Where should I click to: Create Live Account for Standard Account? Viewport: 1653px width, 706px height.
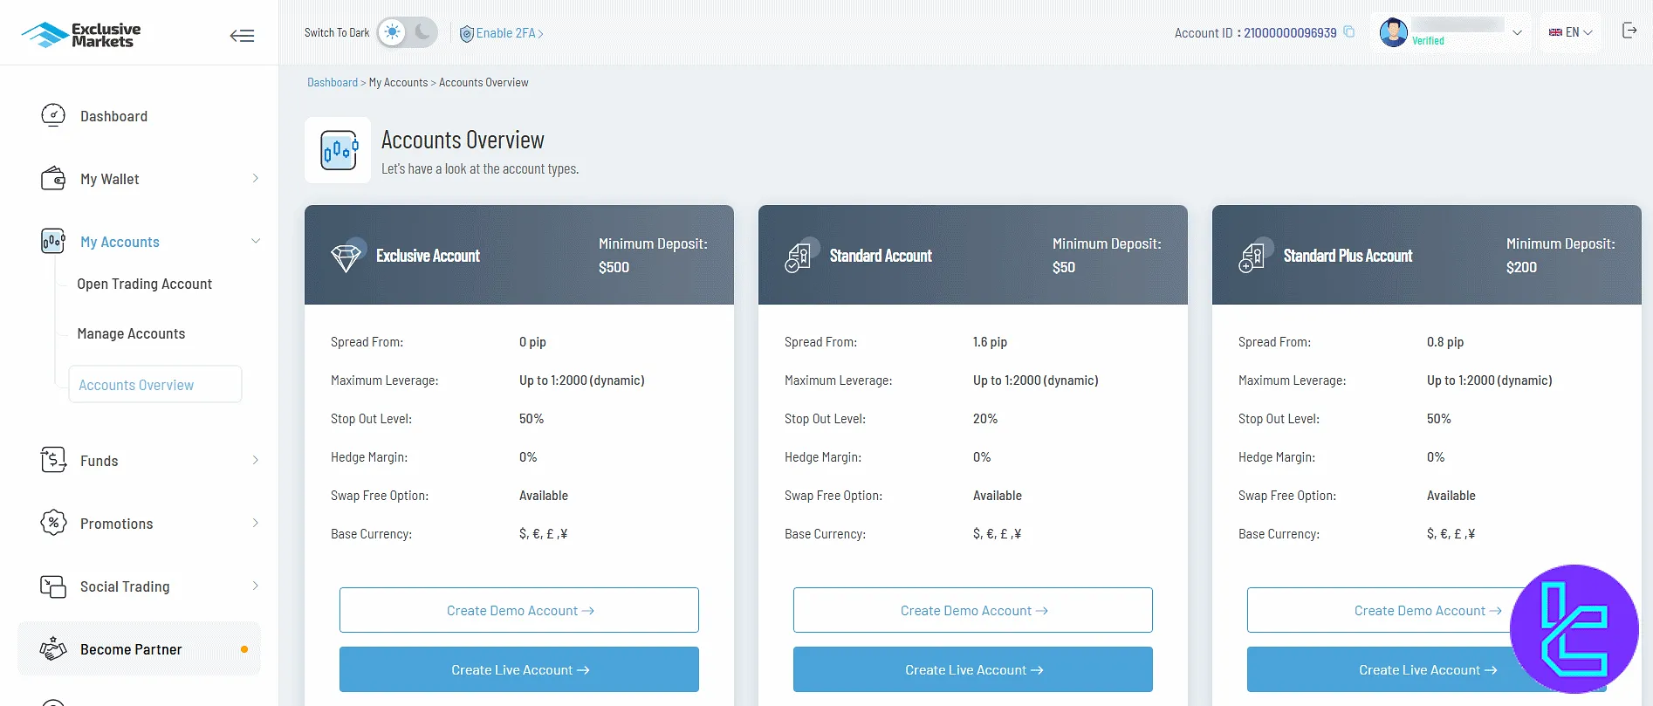pos(973,669)
